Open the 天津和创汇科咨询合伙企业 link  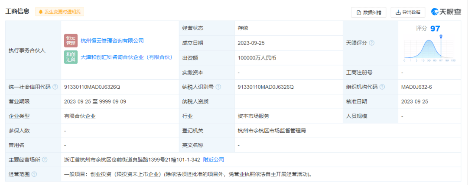coord(127,57)
